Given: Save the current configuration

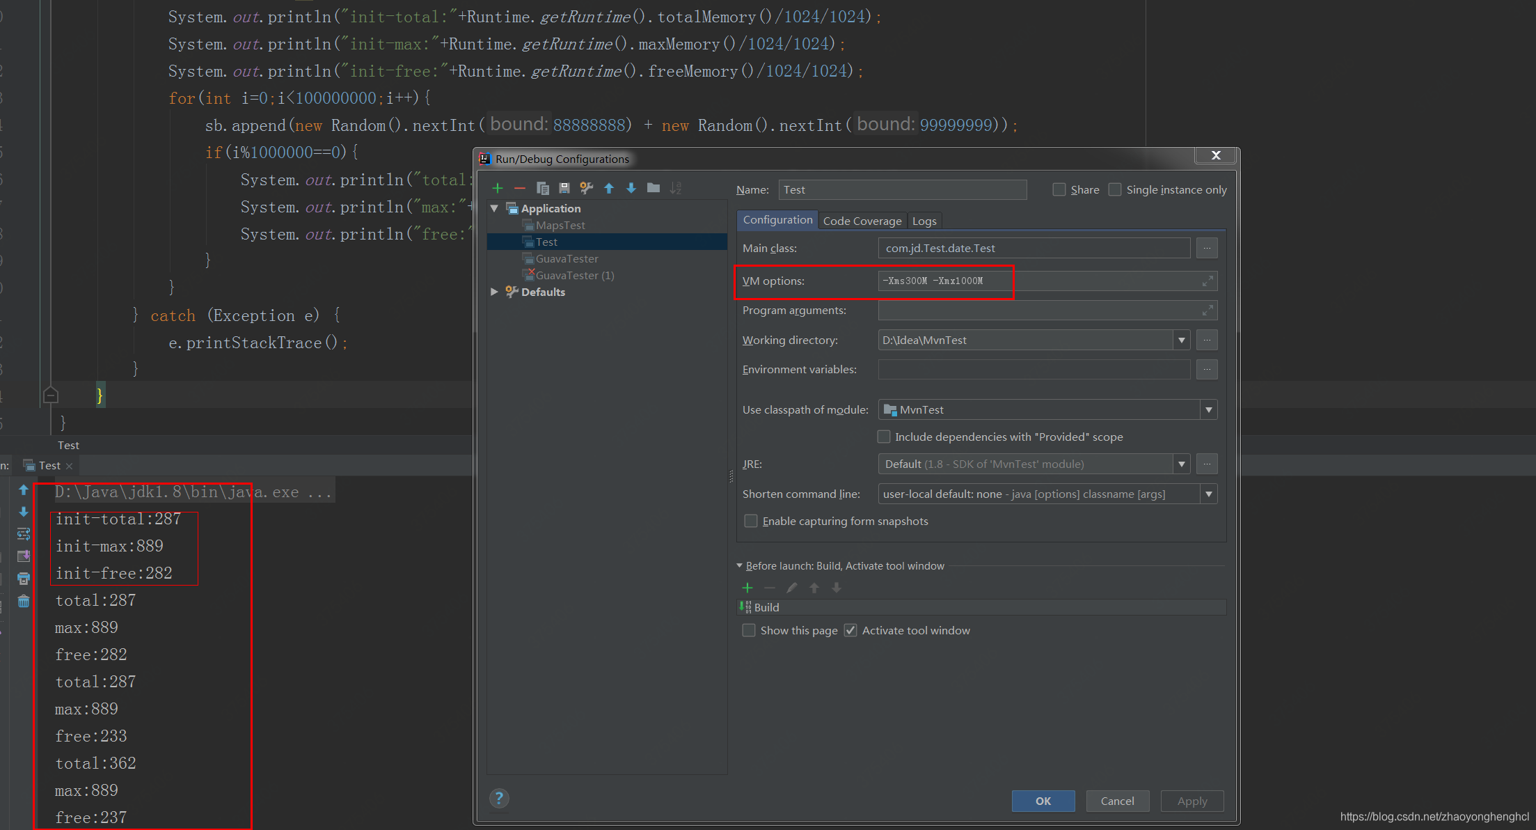Looking at the screenshot, I should 564,188.
